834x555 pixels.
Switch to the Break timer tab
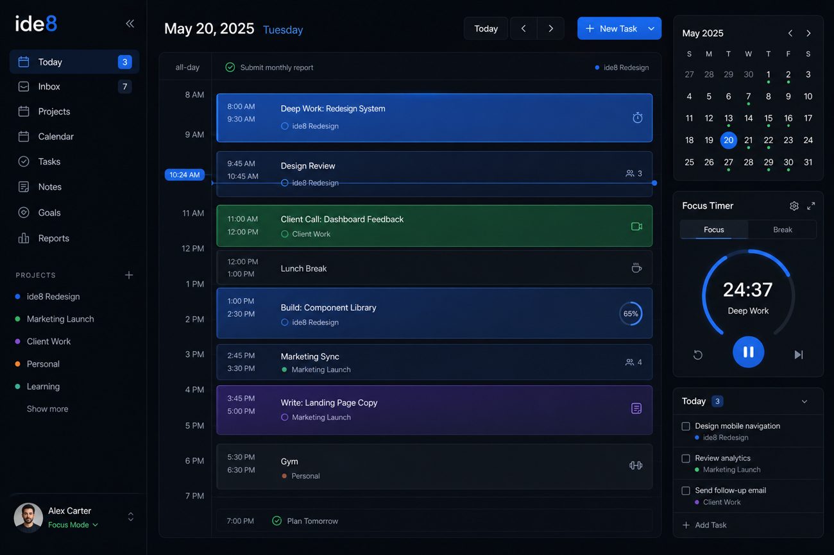[783, 229]
